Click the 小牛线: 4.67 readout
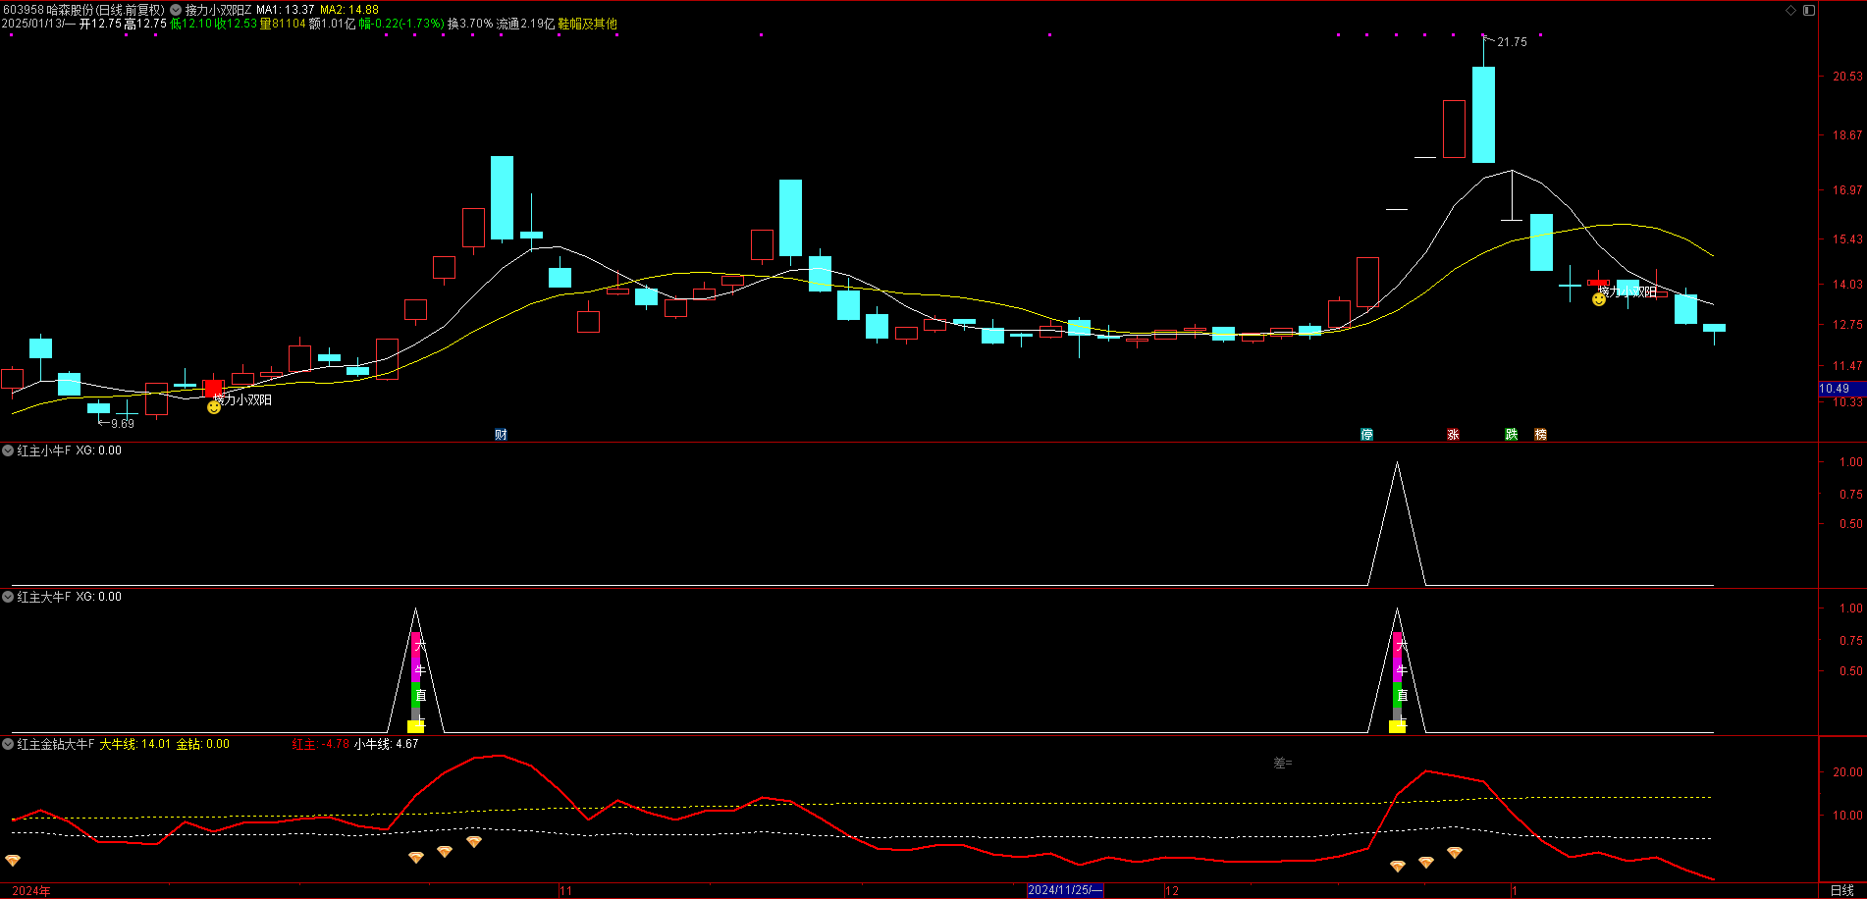Image resolution: width=1867 pixels, height=899 pixels. coord(387,744)
